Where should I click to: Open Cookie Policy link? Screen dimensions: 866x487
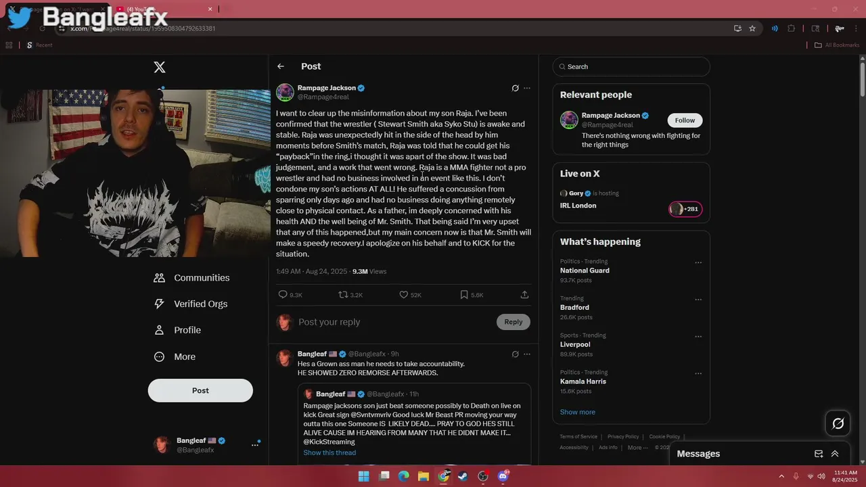[664, 437]
